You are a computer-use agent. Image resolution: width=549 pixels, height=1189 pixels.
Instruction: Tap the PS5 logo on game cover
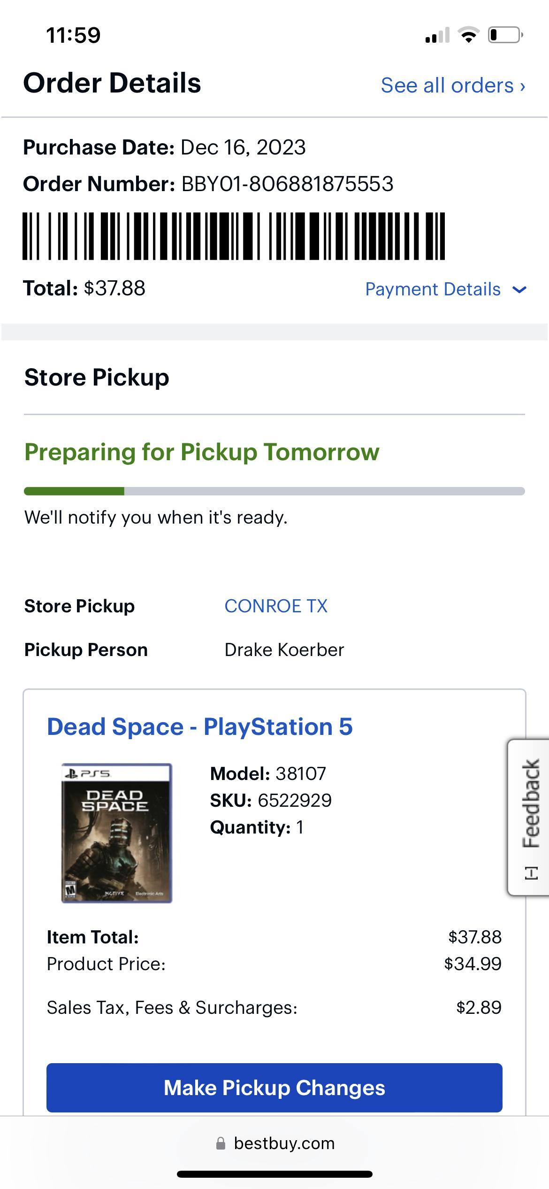tap(87, 773)
